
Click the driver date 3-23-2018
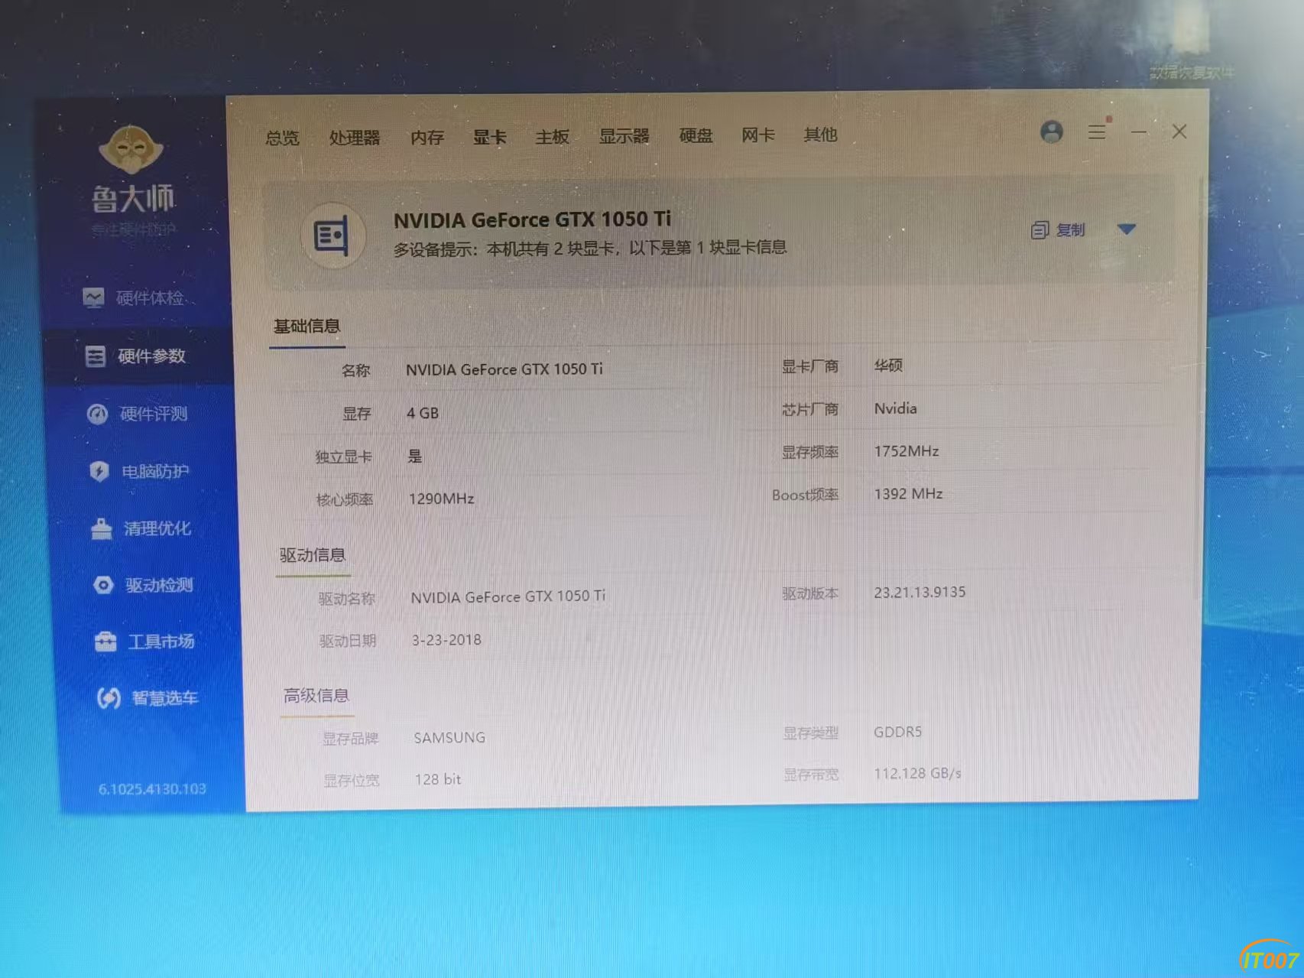click(446, 640)
